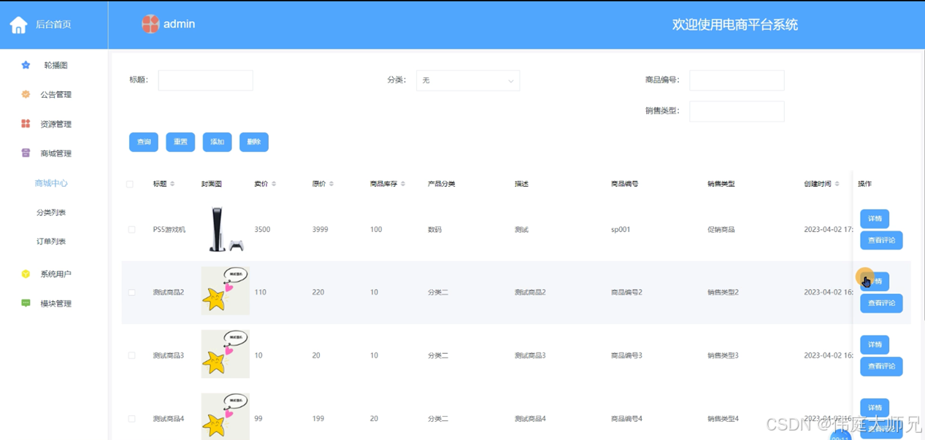Click the purple shop icon next to 商城管理
This screenshot has height=440, width=925.
click(26, 153)
